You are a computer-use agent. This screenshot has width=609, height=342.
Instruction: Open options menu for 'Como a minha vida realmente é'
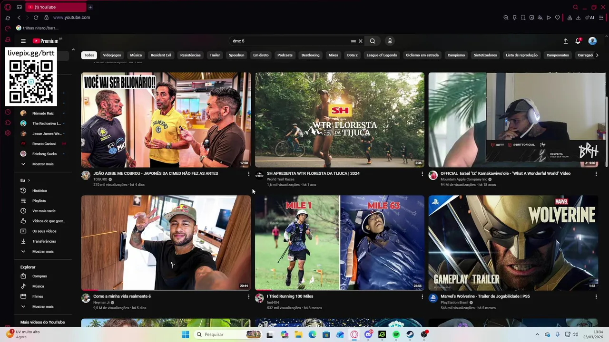click(x=248, y=297)
